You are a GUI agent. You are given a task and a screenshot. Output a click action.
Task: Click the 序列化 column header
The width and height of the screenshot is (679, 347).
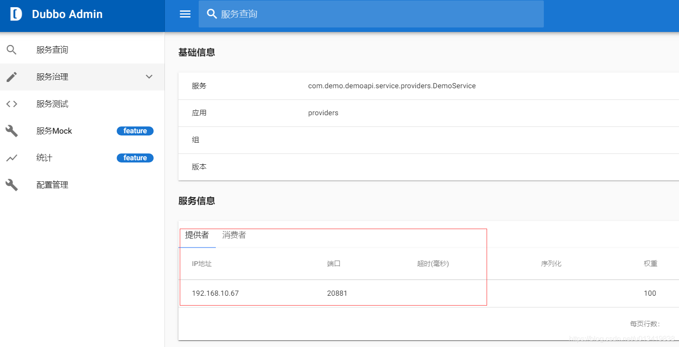pos(551,264)
